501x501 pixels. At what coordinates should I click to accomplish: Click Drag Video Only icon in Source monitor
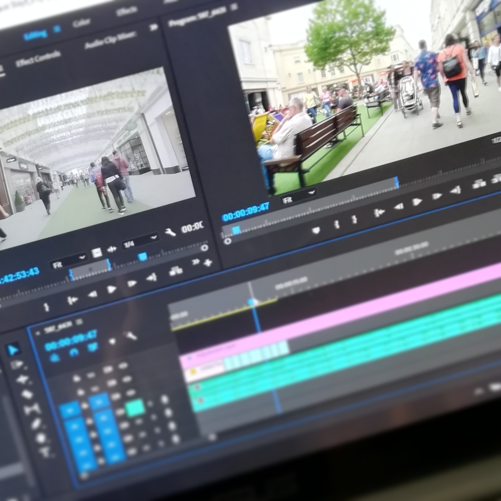point(97,253)
